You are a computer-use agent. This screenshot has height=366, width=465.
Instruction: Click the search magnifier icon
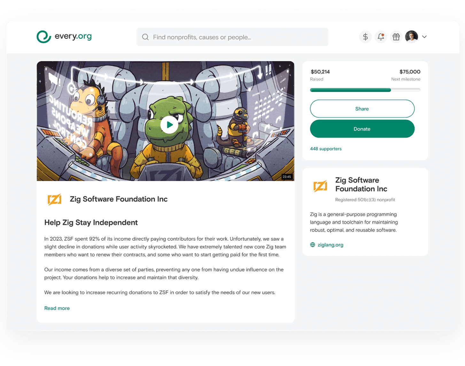coord(145,37)
